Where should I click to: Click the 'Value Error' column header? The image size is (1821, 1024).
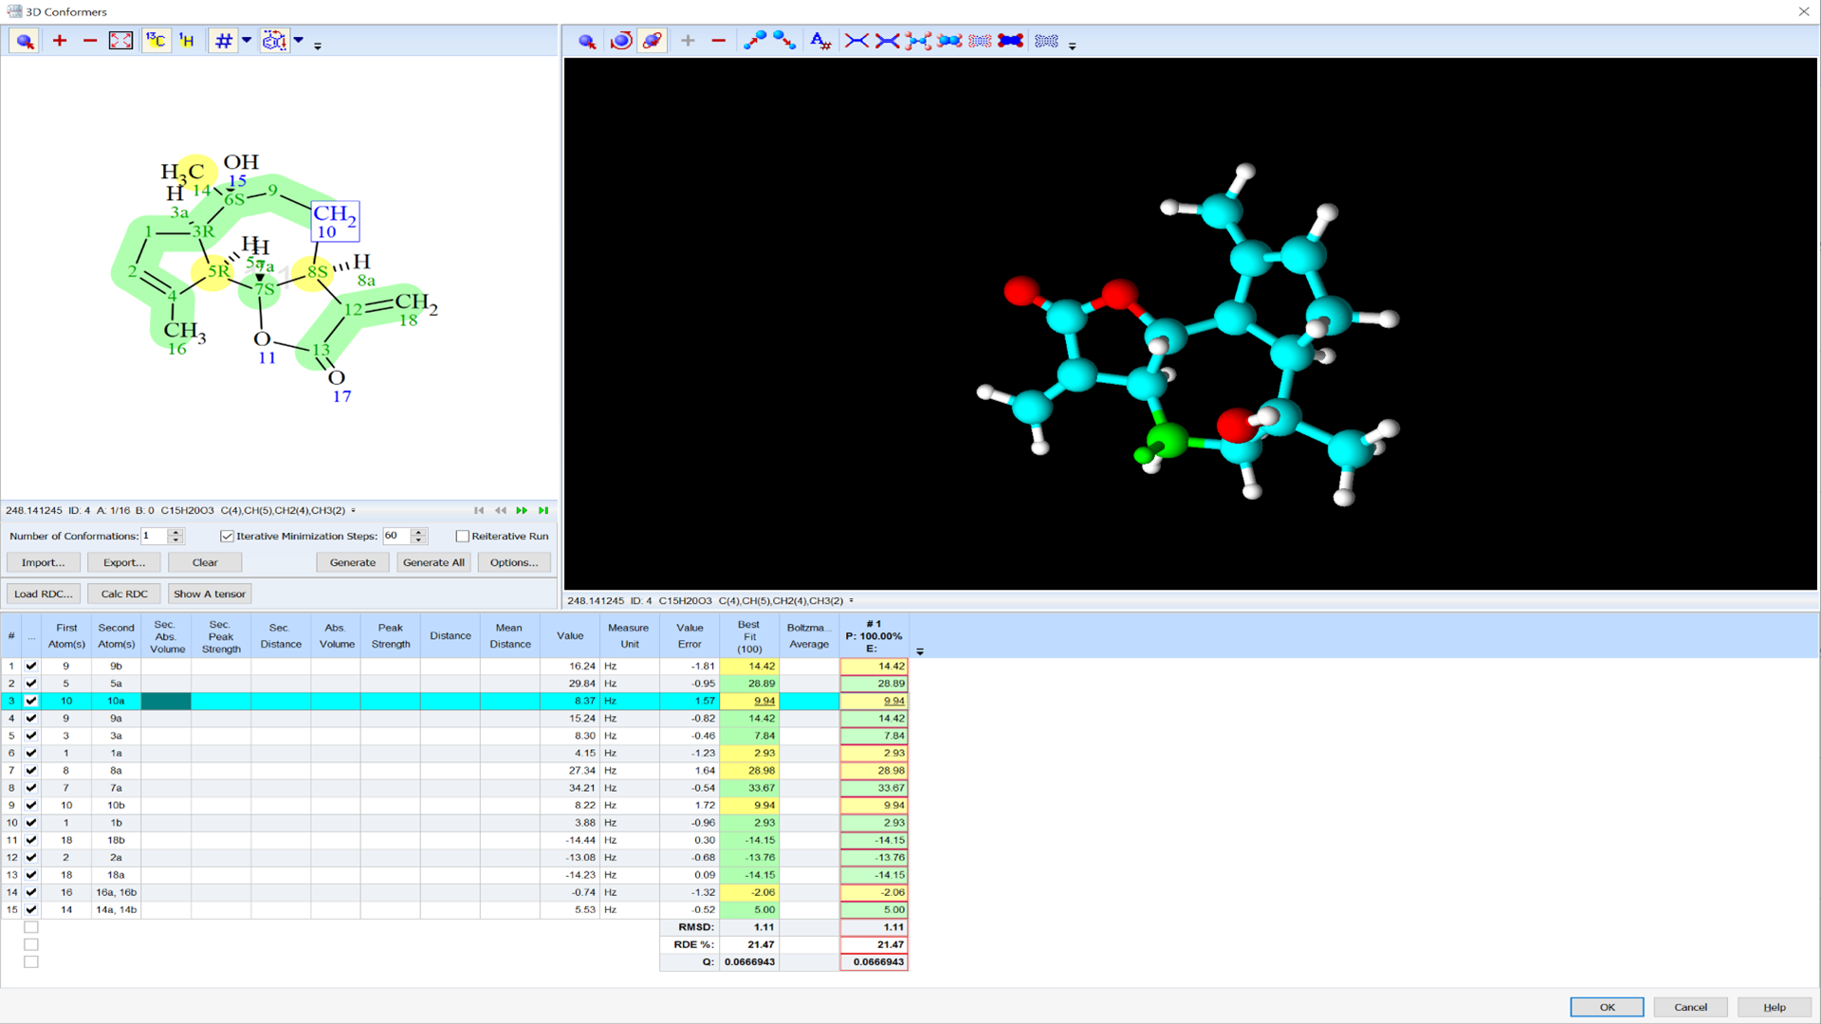690,636
